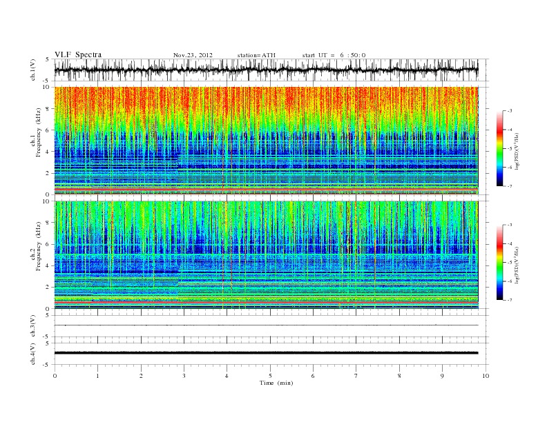This screenshot has width=547, height=422.
Task: Click the ch.1 colorbar "log(PSD)(V²/Hz)" label
Action: (517, 151)
